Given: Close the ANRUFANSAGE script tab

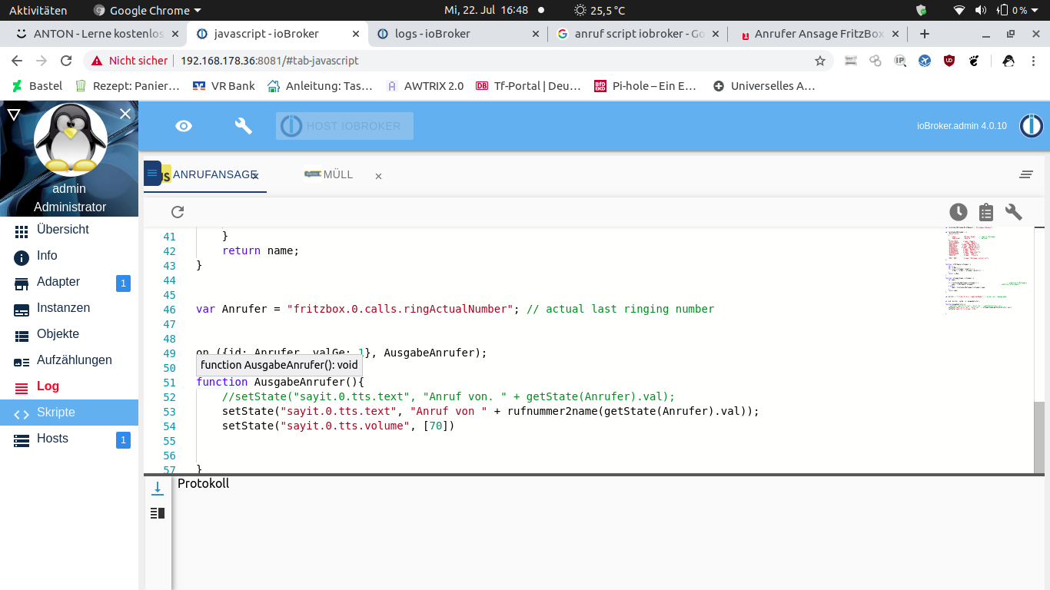Looking at the screenshot, I should click(x=256, y=177).
